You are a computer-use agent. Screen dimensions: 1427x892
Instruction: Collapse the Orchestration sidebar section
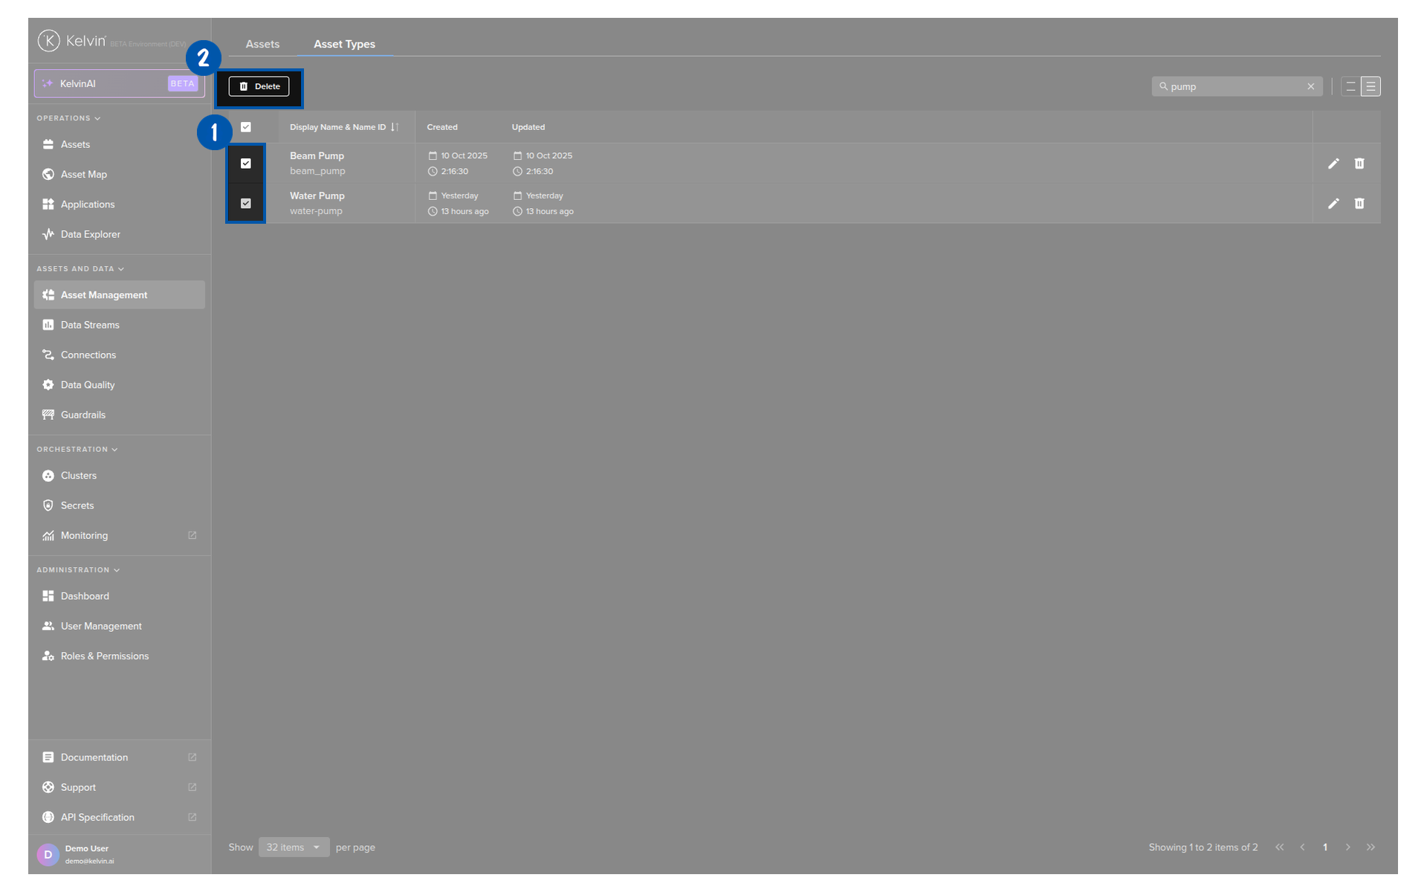tap(77, 450)
